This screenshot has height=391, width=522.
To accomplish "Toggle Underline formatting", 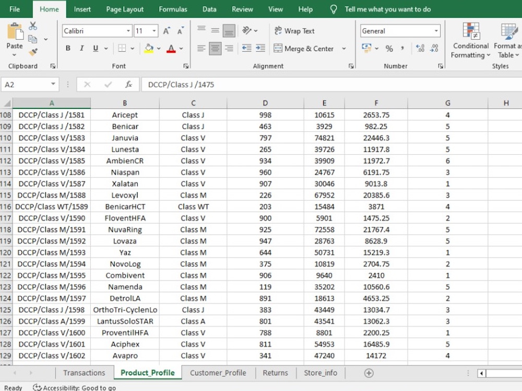I will pyautogui.click(x=96, y=48).
